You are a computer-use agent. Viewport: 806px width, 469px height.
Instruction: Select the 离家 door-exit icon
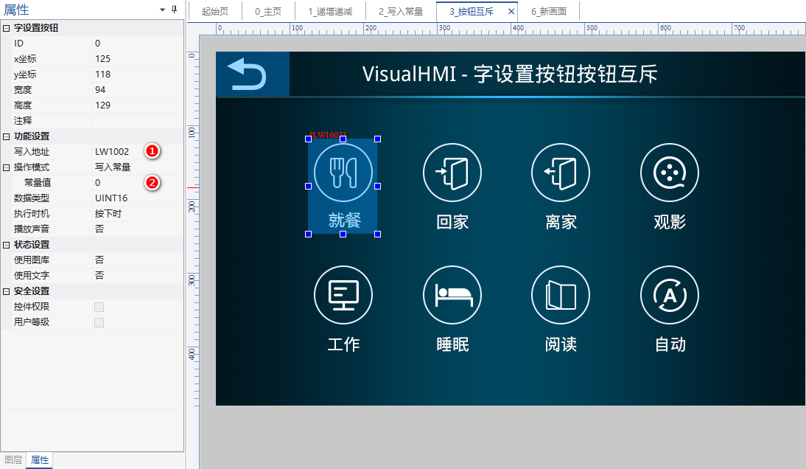pos(561,173)
